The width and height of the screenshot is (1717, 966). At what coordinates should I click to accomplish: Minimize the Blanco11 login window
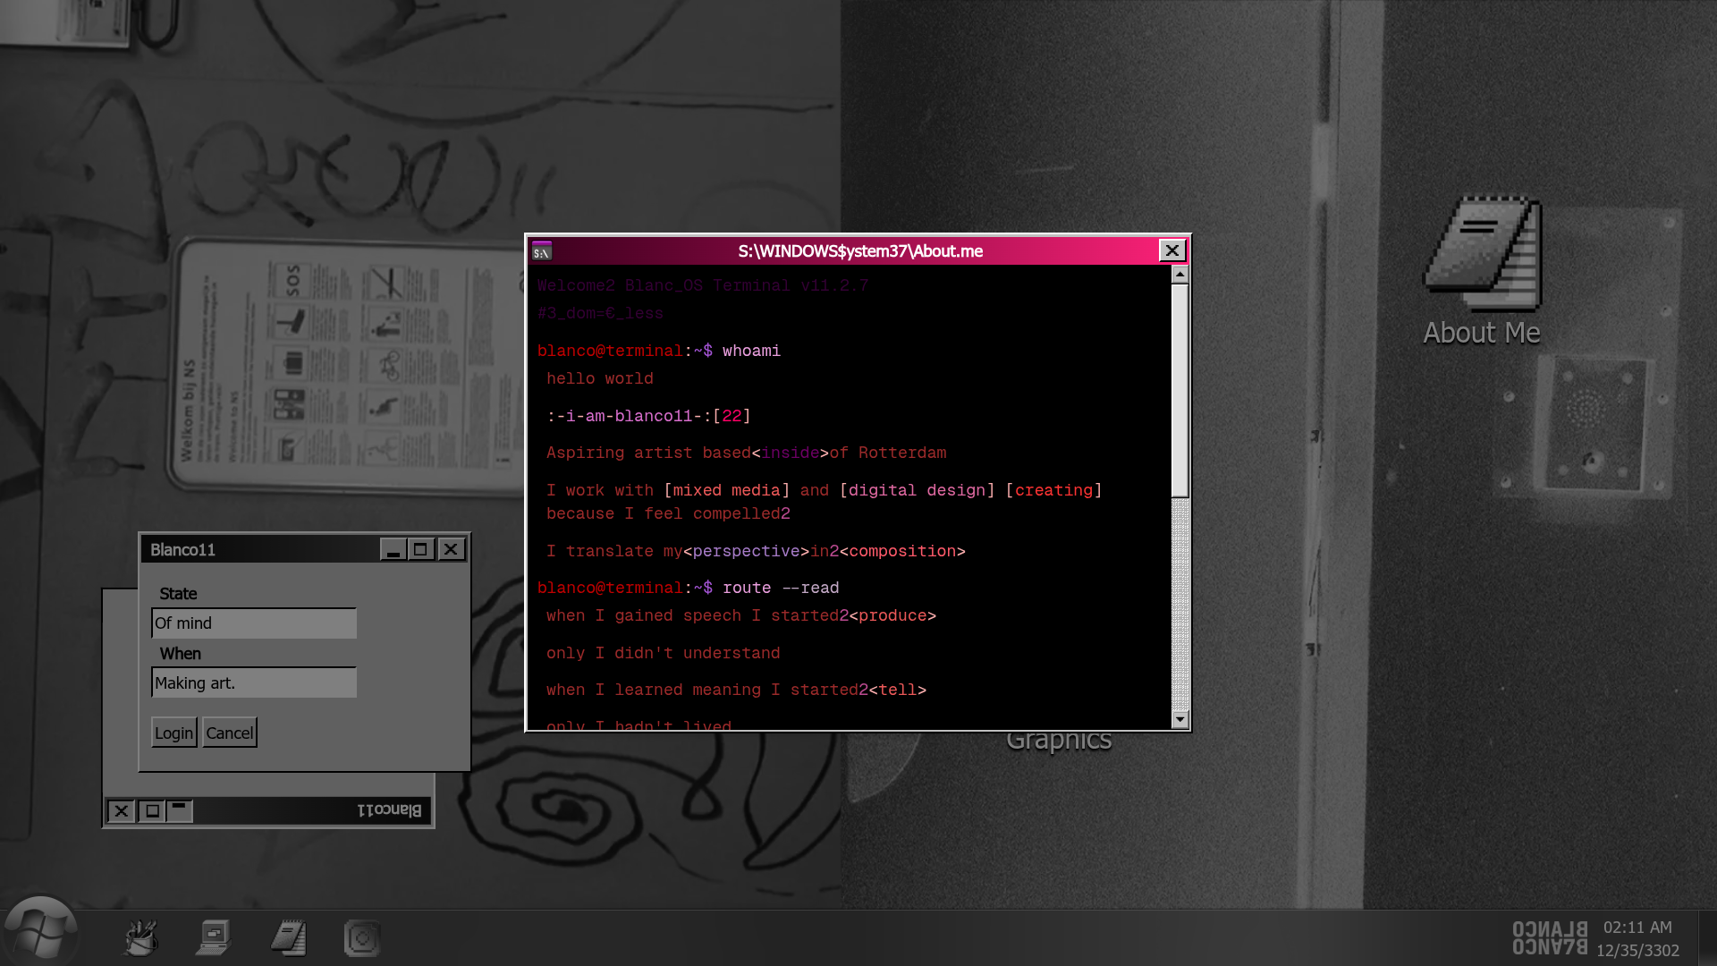click(393, 549)
